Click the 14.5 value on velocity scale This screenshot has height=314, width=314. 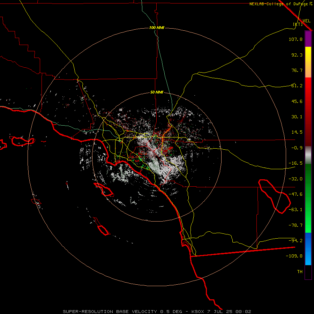click(x=297, y=132)
